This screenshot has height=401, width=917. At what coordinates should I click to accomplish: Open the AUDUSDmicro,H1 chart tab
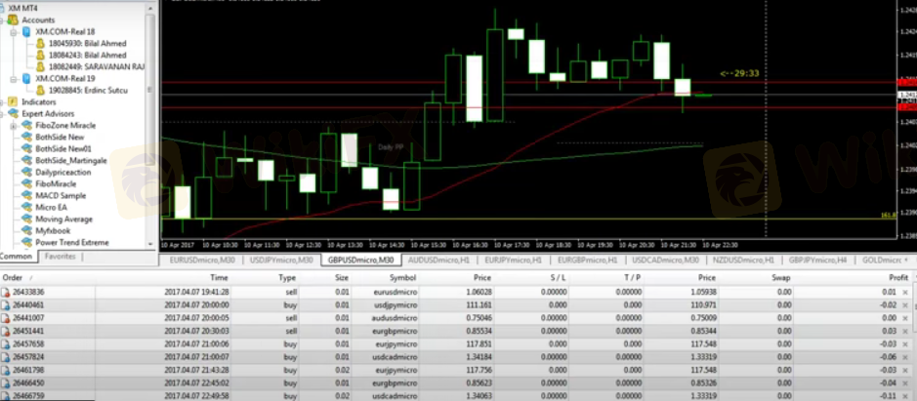tap(438, 261)
